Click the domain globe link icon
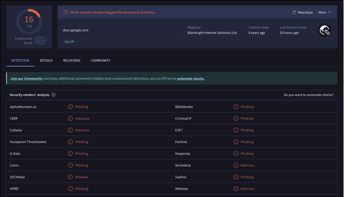Viewport: 344px width, 197px height. pyautogui.click(x=324, y=30)
